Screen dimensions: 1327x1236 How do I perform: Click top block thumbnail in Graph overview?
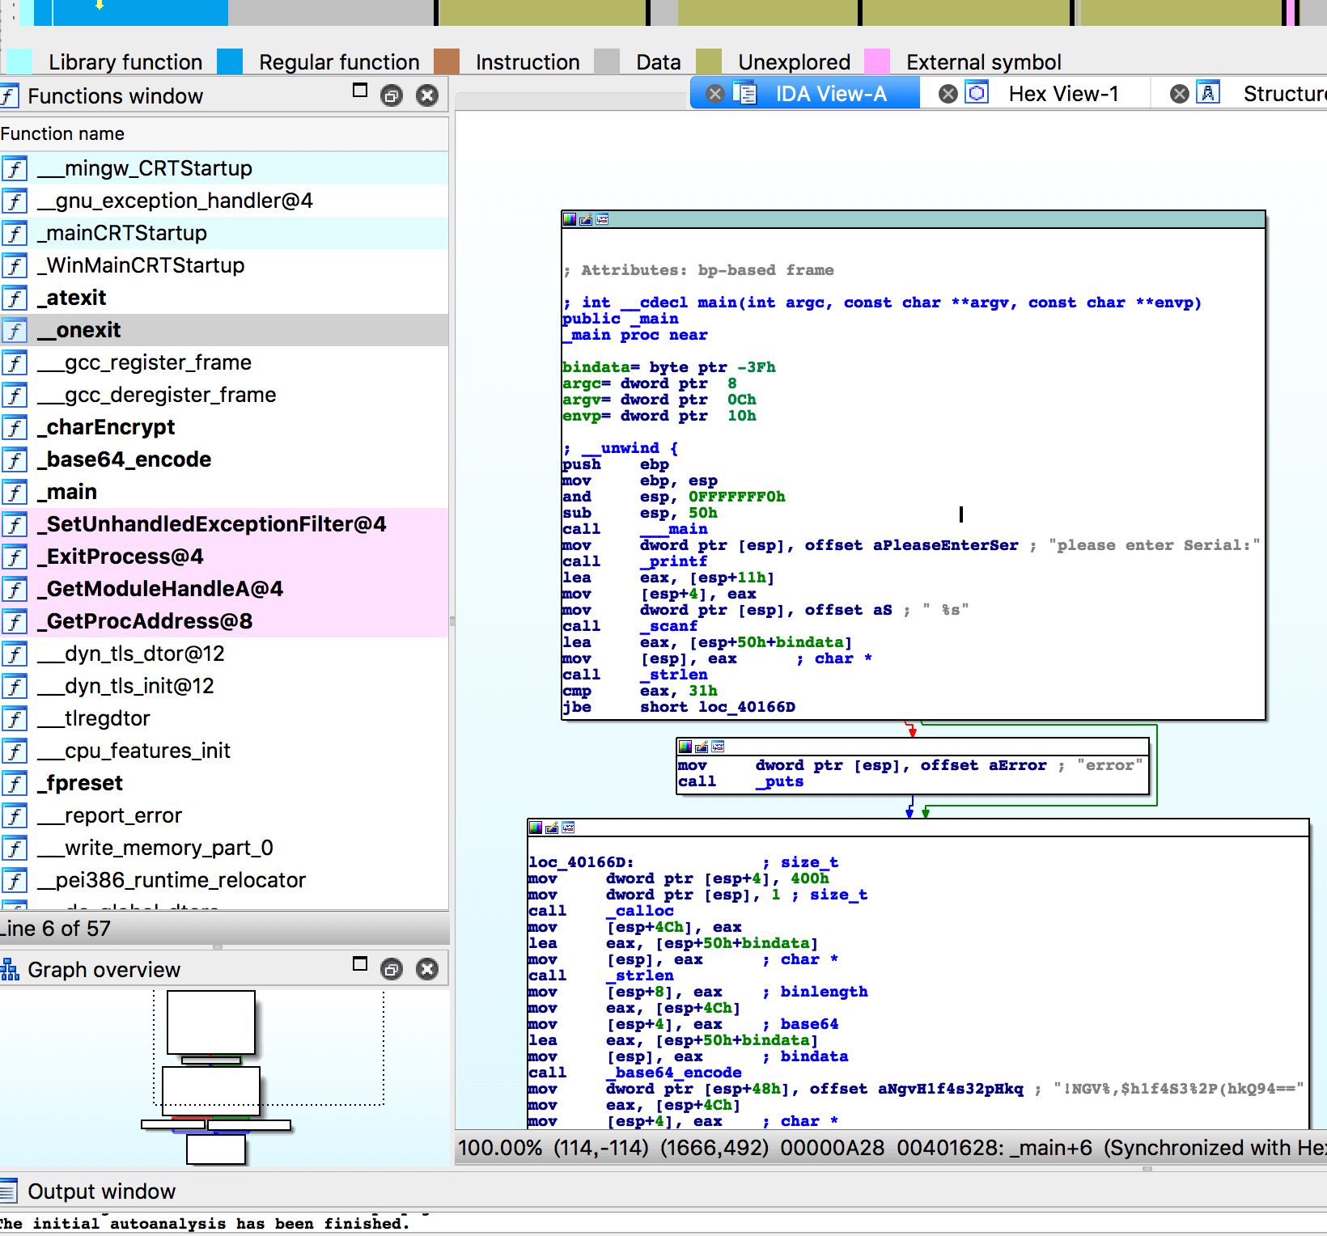coord(211,1022)
